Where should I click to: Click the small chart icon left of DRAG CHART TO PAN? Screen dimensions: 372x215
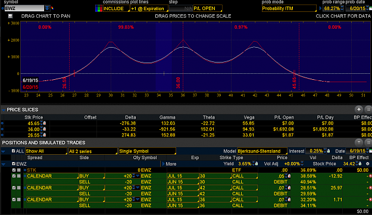pyautogui.click(x=10, y=16)
